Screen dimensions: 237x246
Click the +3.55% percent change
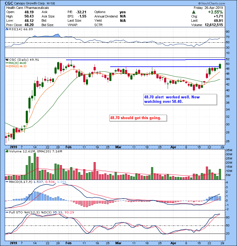tap(215, 12)
